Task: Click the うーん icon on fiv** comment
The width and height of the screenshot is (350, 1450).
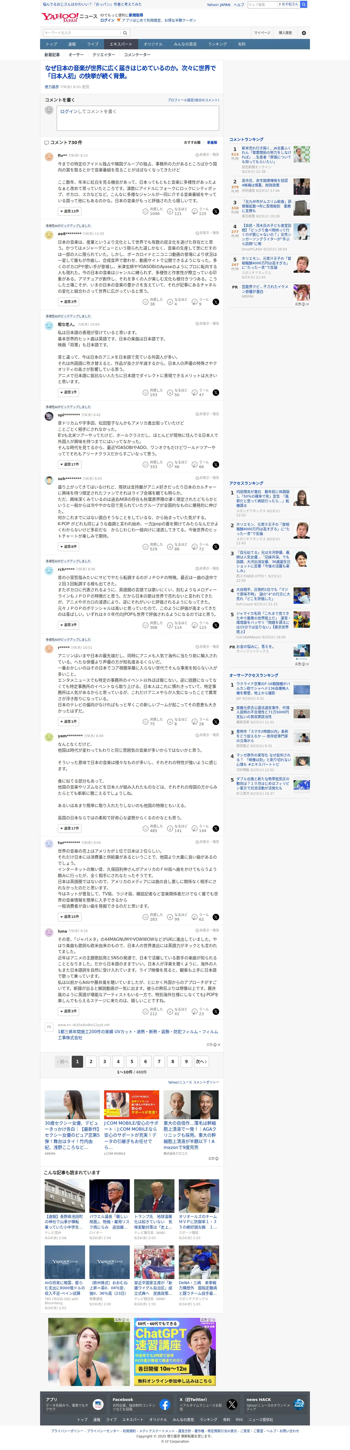Action: tap(194, 212)
